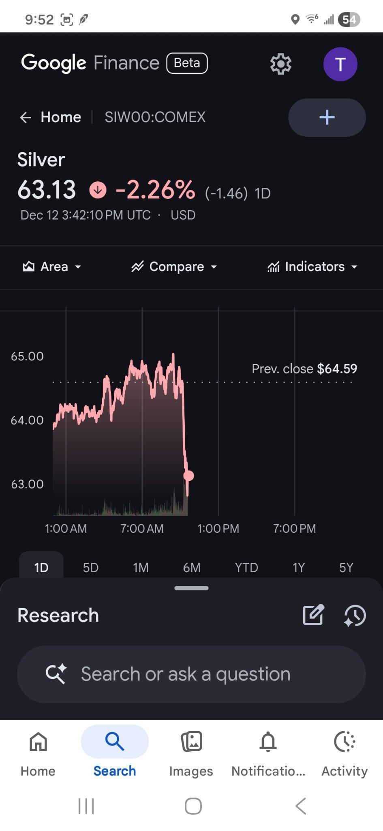Expand the Indicators dropdown
Screen dimensions: 383x831
click(x=312, y=267)
